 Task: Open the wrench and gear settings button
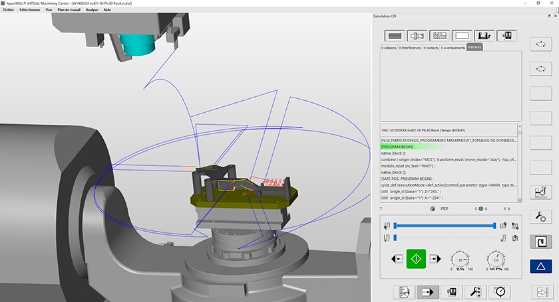[540, 216]
